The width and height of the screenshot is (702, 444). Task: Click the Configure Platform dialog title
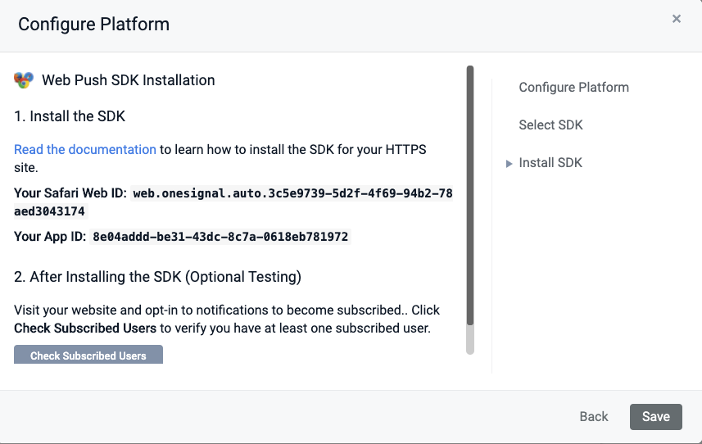(x=93, y=25)
